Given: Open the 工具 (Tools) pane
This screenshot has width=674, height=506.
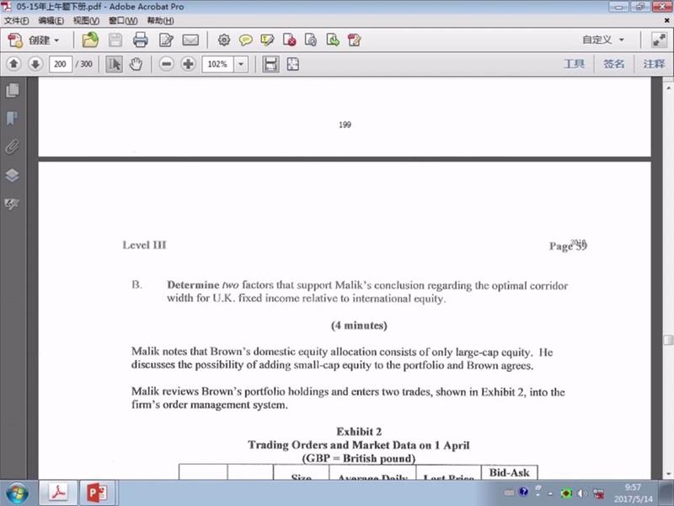Looking at the screenshot, I should [575, 64].
